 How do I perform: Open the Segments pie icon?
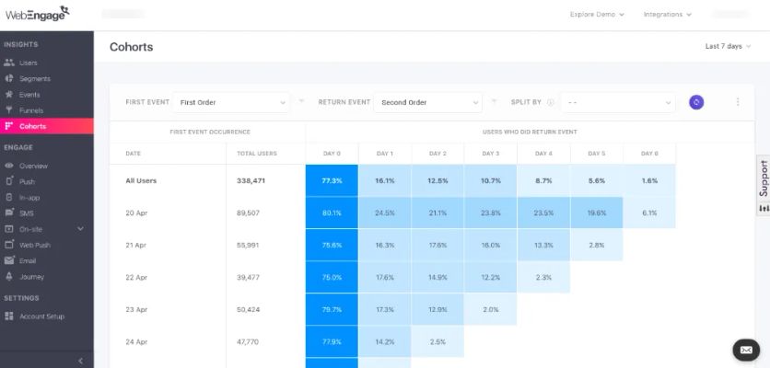9,78
